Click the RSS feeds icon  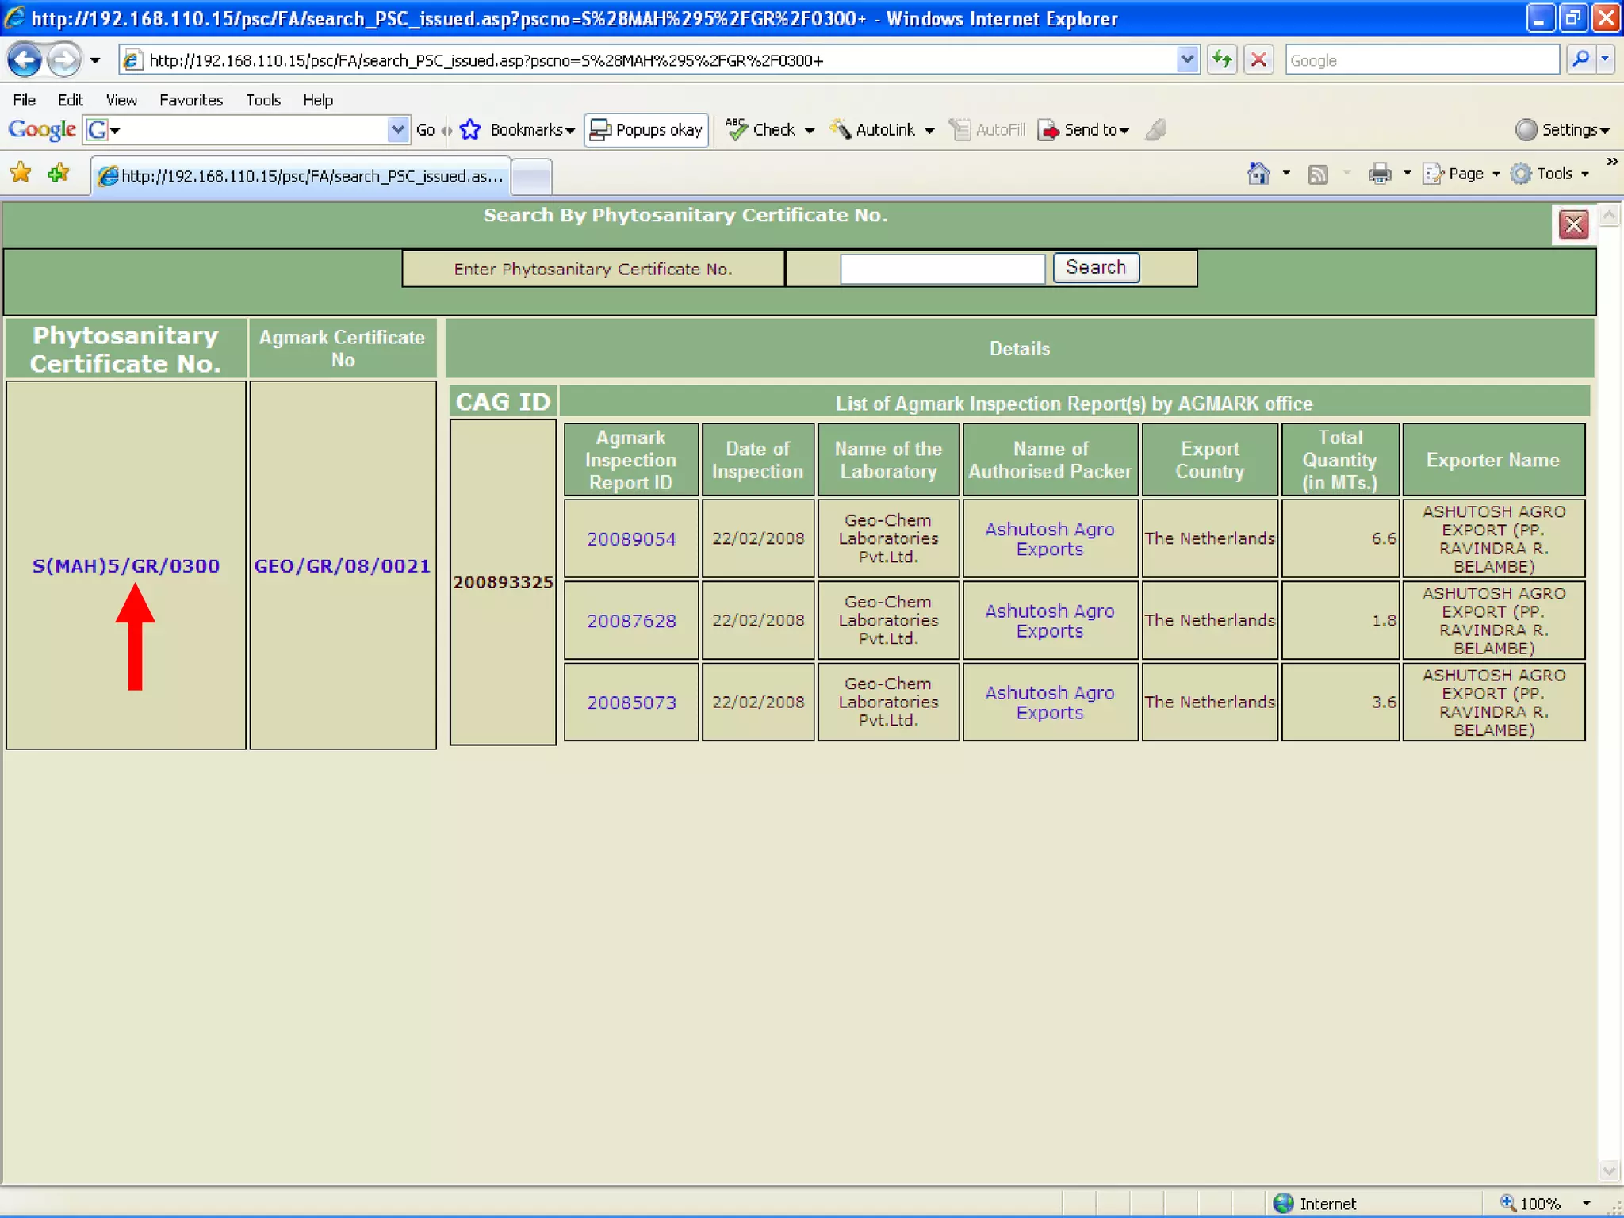coord(1318,174)
